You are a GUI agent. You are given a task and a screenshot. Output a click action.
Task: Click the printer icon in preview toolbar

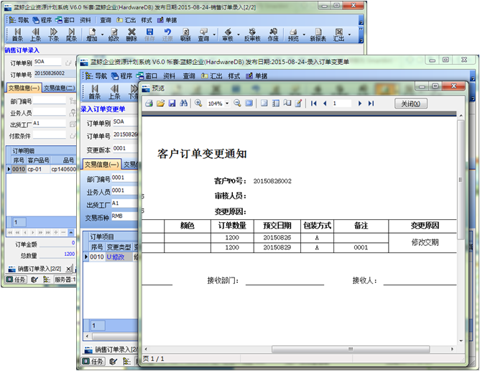(x=149, y=104)
